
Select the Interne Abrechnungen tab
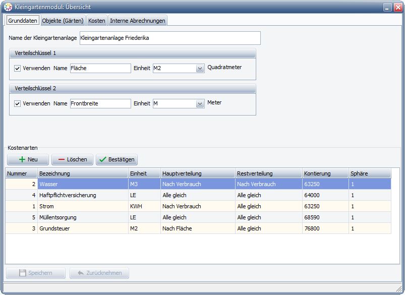point(137,21)
